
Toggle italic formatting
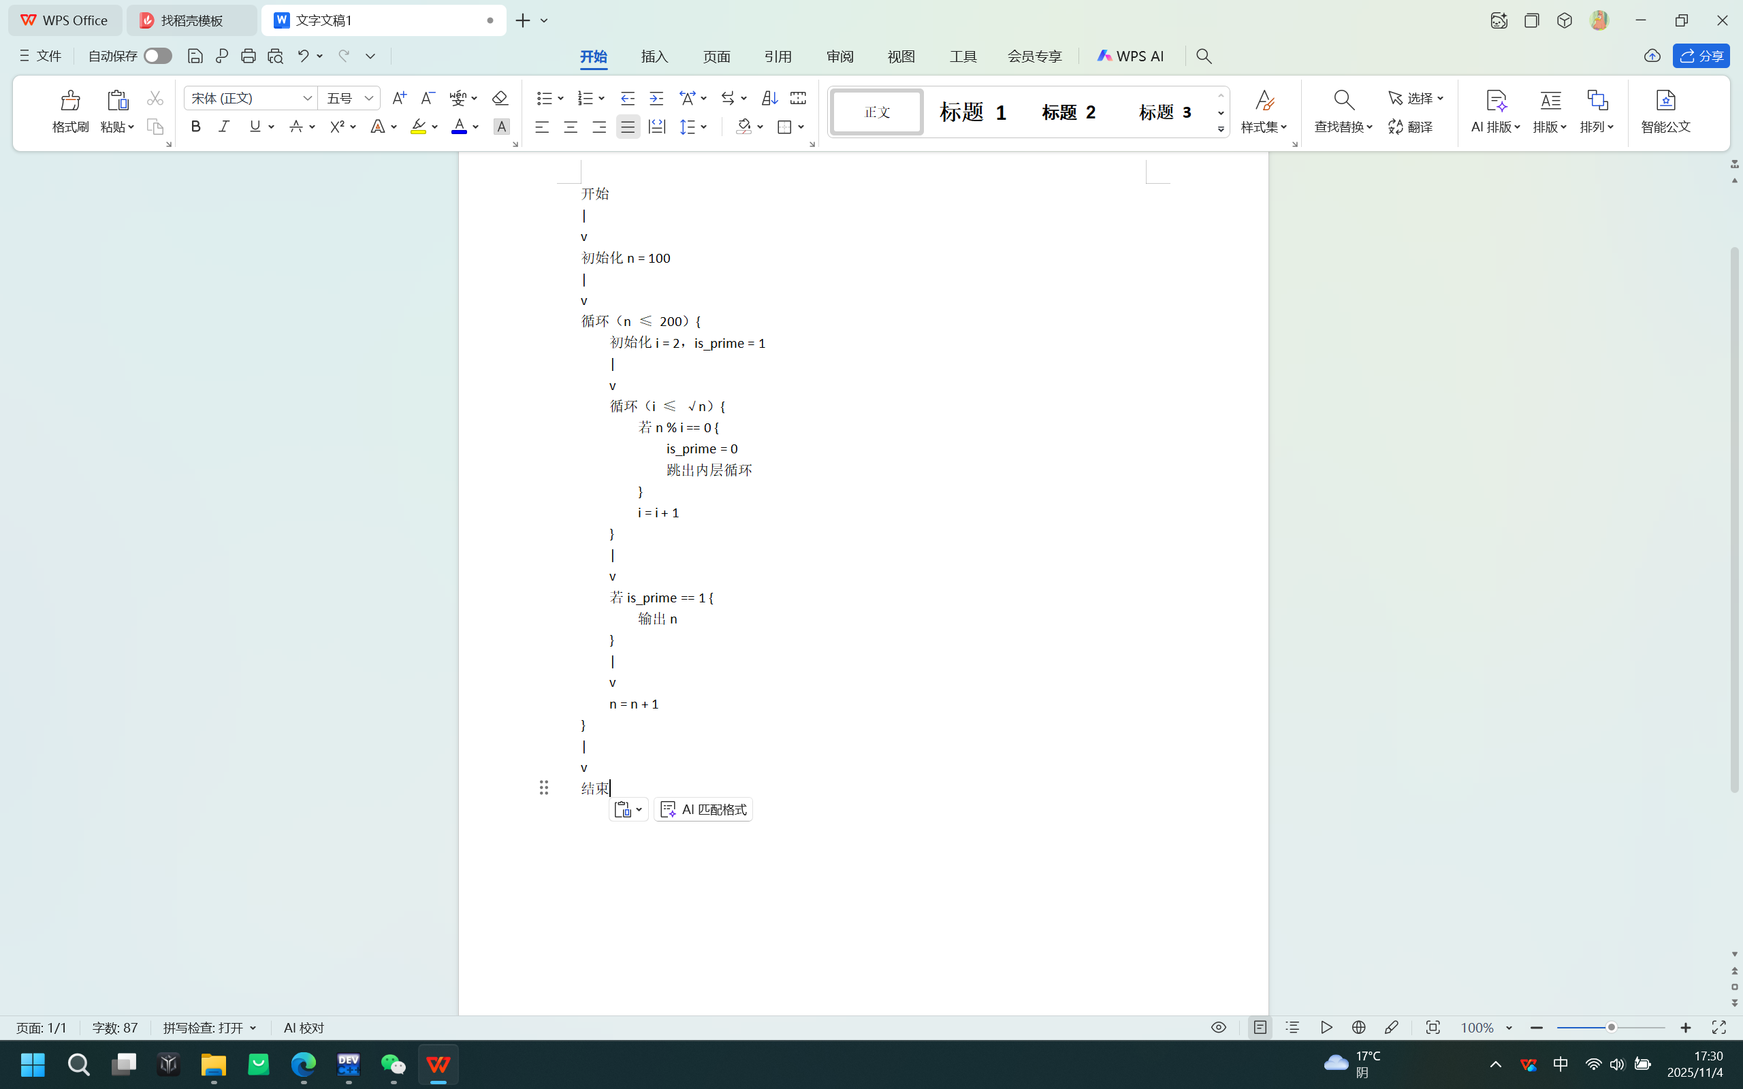[x=223, y=127]
